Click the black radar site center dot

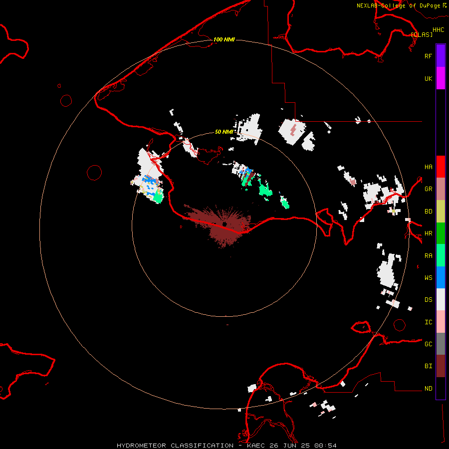click(224, 224)
